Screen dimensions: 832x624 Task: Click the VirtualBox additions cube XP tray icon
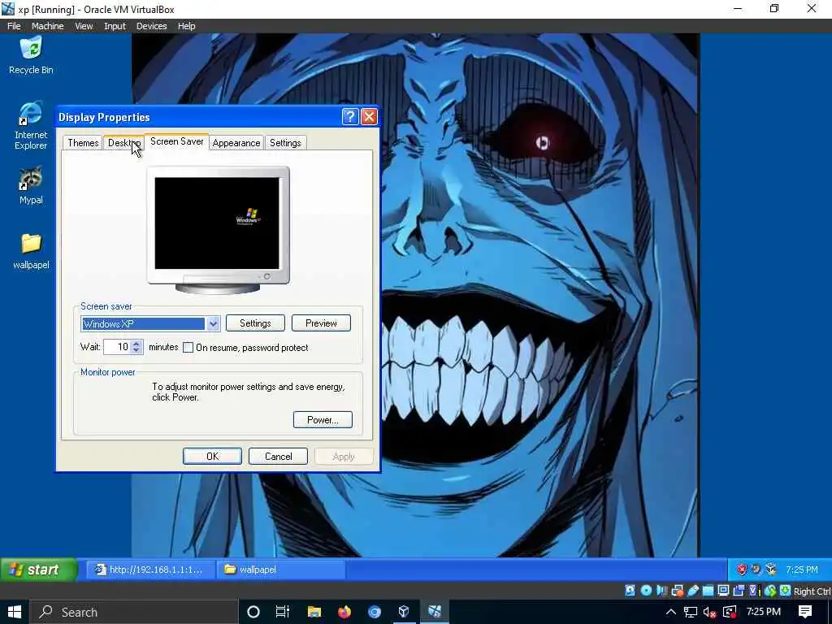pyautogui.click(x=771, y=570)
